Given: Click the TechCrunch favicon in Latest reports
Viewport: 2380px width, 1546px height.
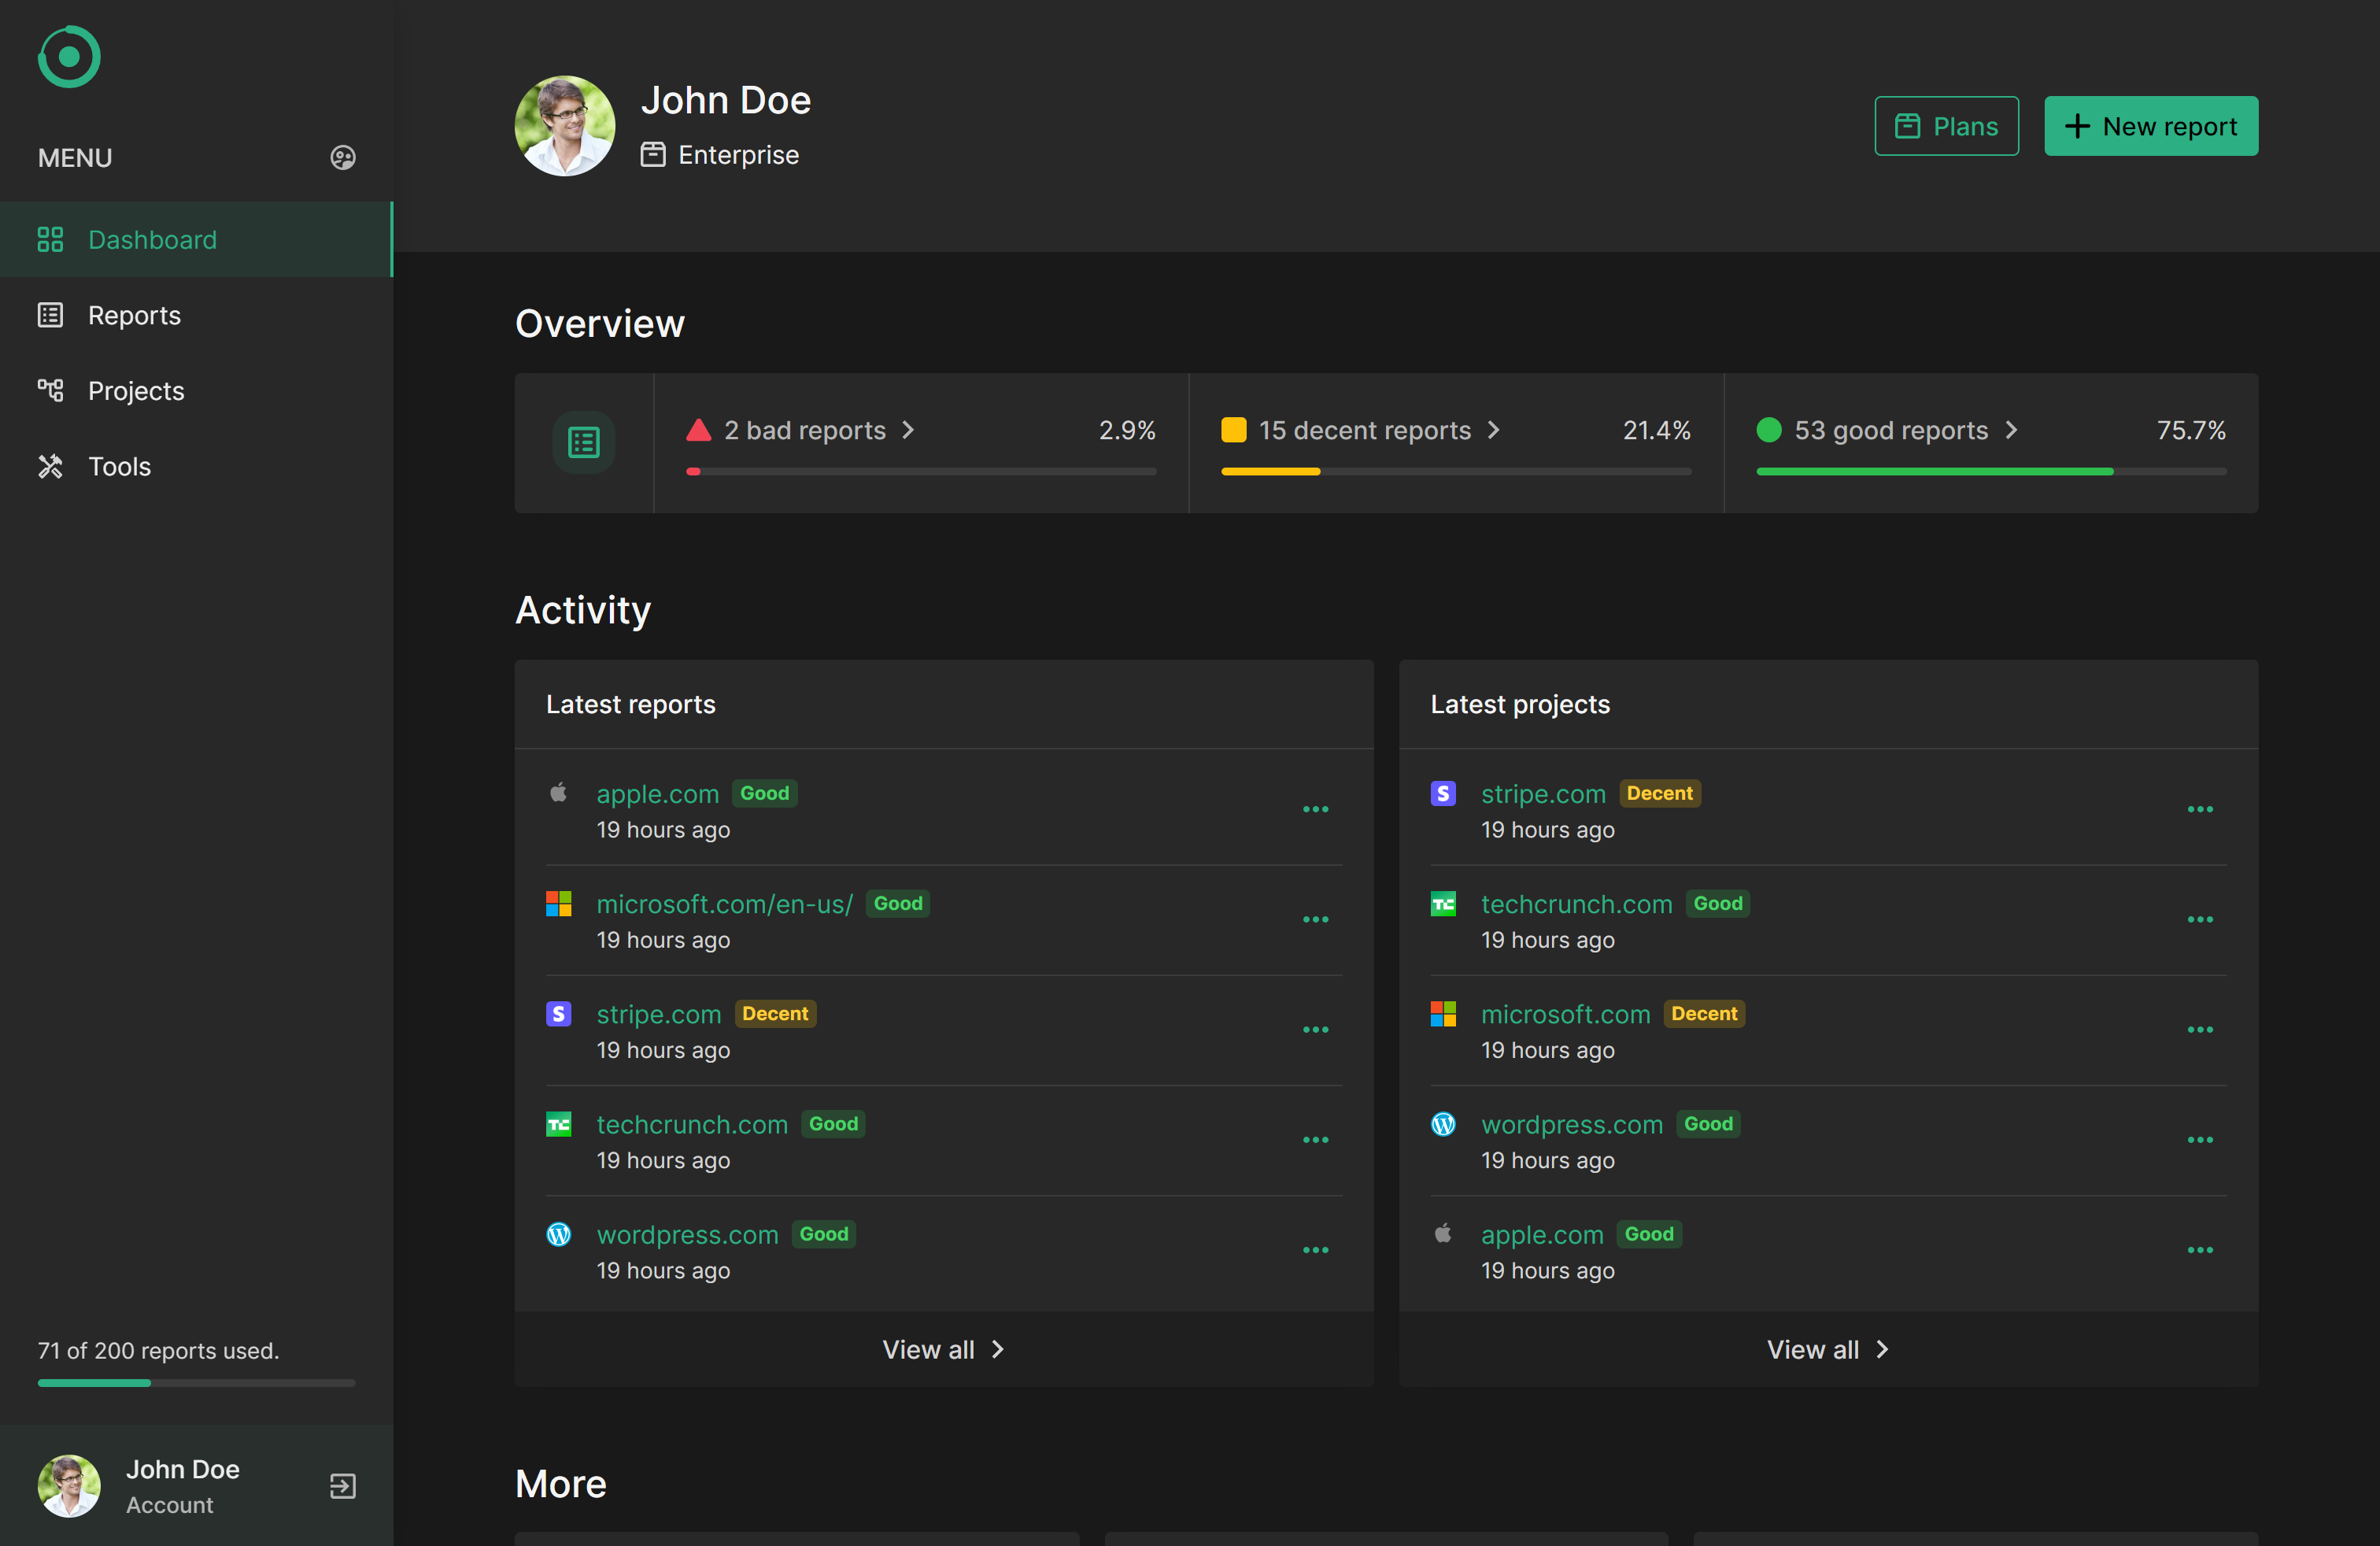Looking at the screenshot, I should click(559, 1124).
